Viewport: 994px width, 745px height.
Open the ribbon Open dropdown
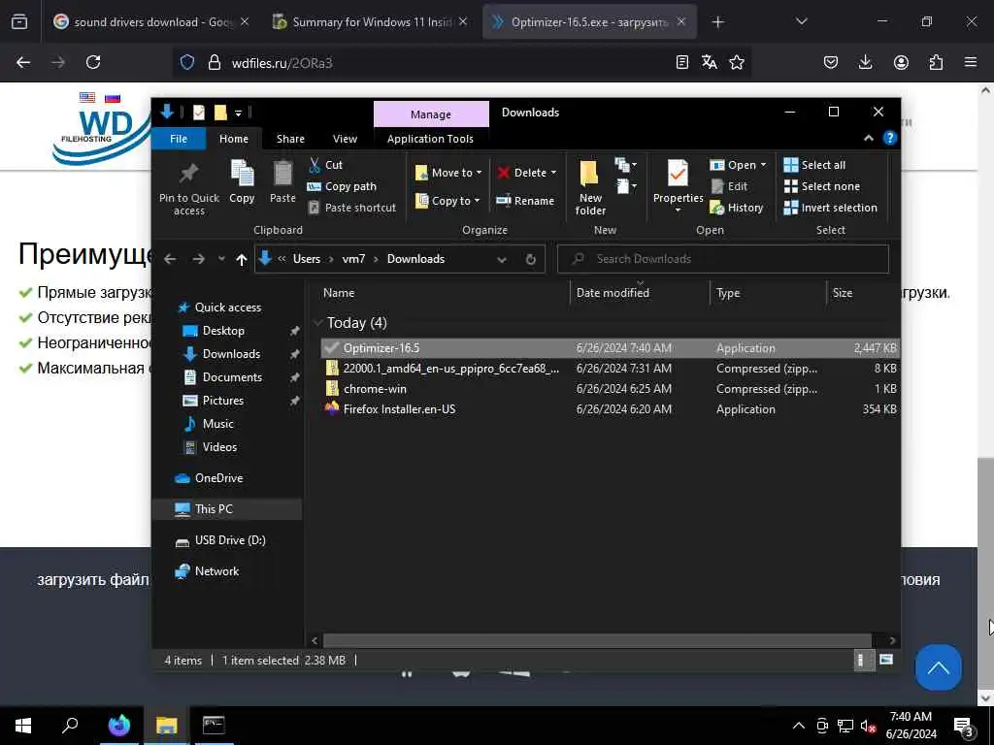pos(738,165)
